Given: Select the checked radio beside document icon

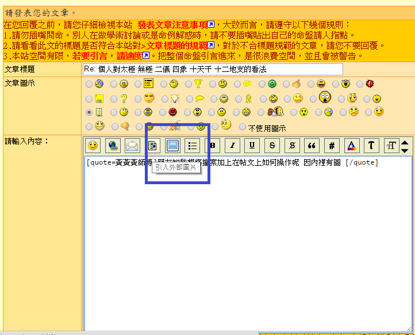Looking at the screenshot, I should click(89, 112).
